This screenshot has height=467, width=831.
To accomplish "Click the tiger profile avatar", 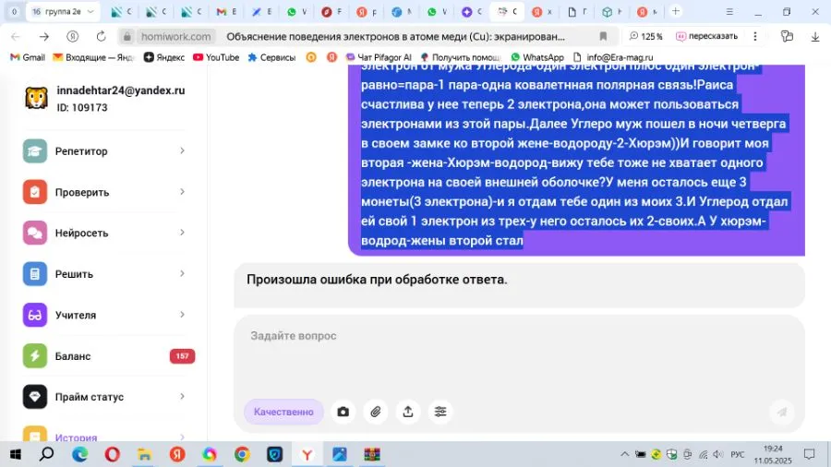I will pos(36,98).
